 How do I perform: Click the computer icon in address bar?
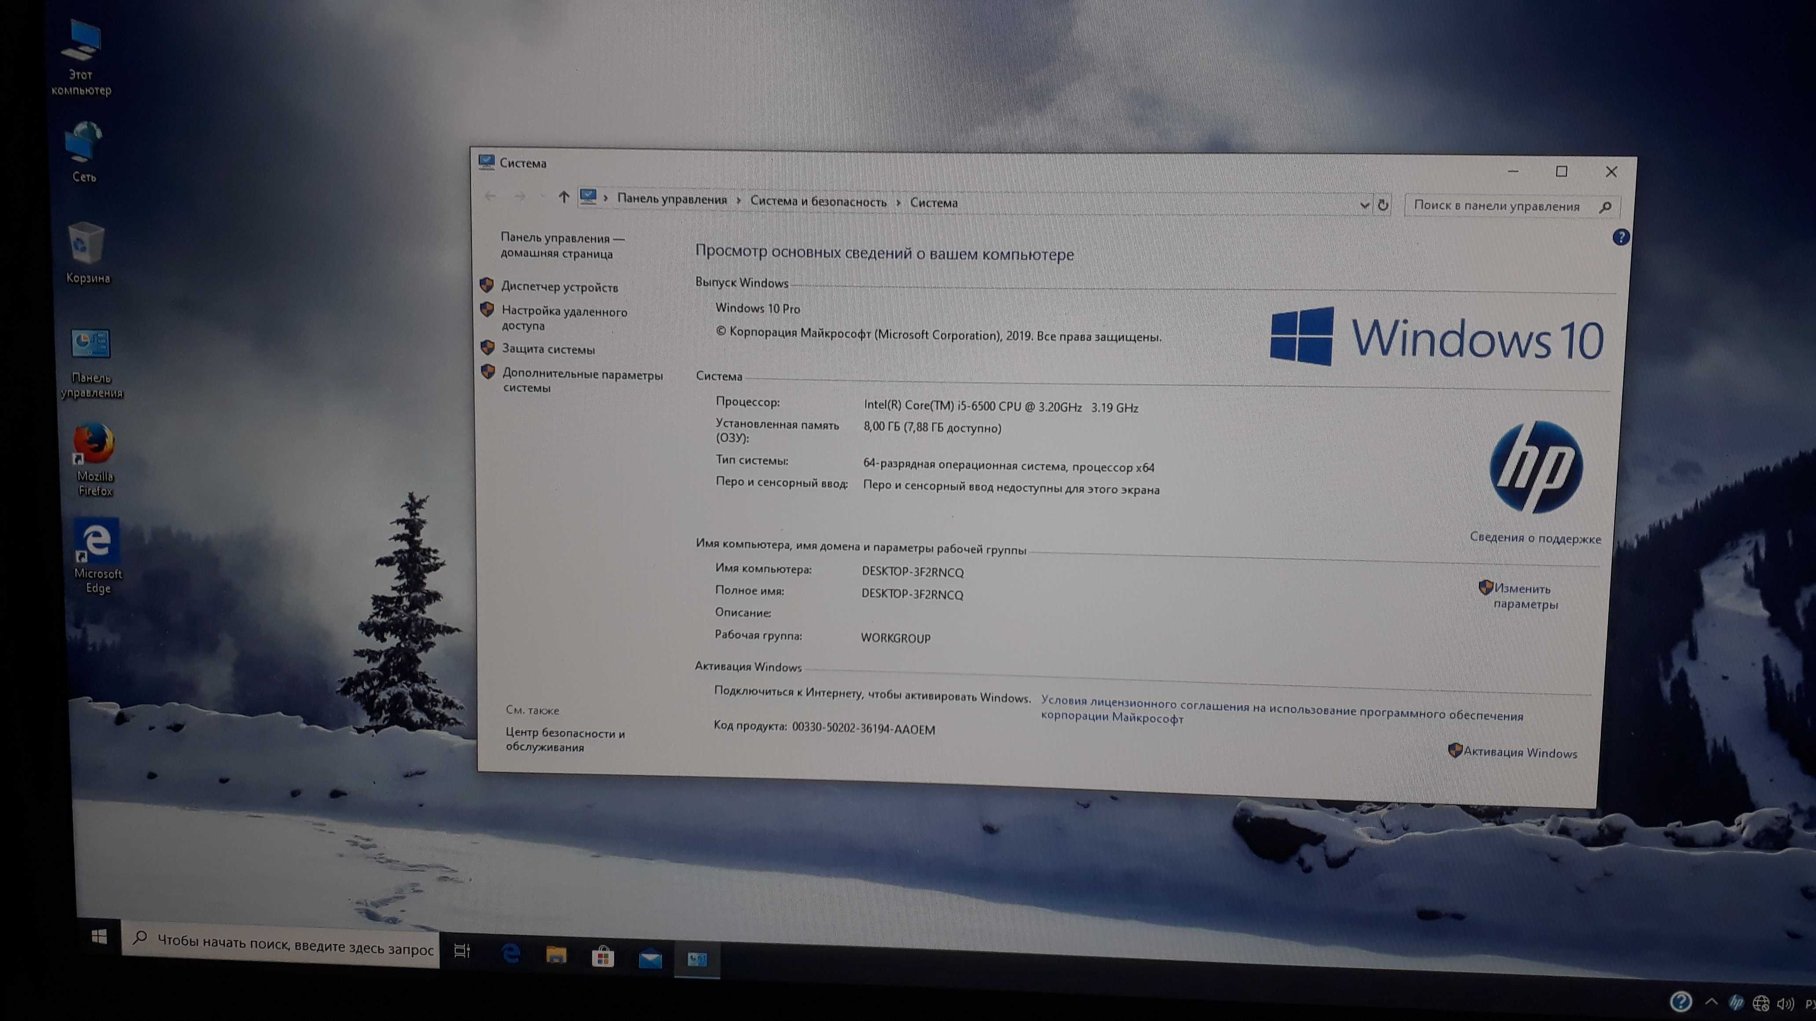tap(588, 197)
